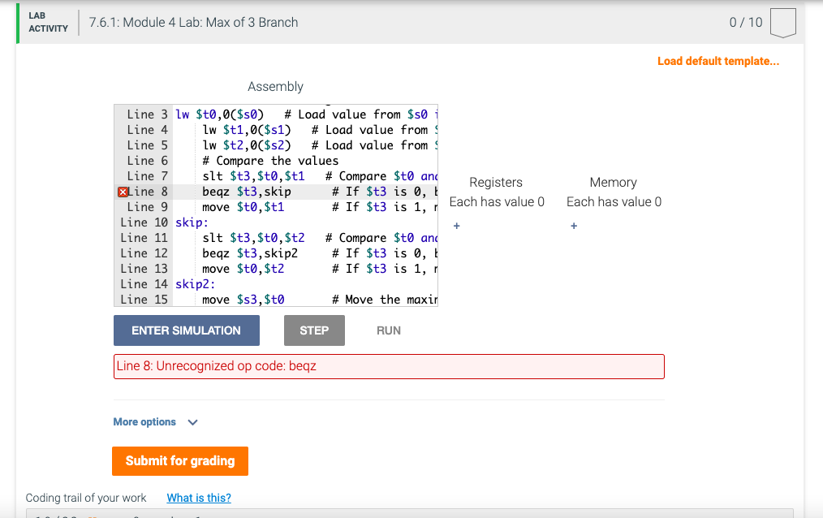The image size is (823, 518).
Task: Open the Load default template link
Action: click(717, 61)
